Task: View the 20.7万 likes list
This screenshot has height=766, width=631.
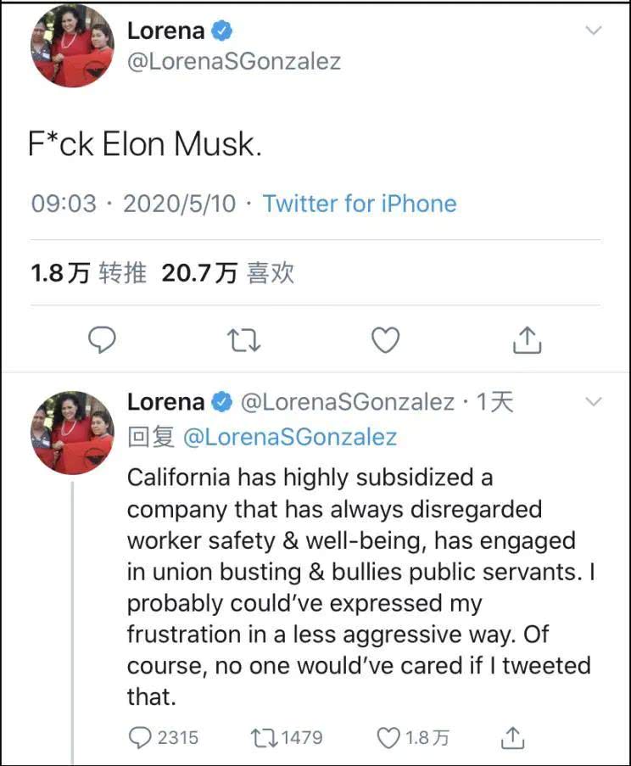Action: coord(227,272)
